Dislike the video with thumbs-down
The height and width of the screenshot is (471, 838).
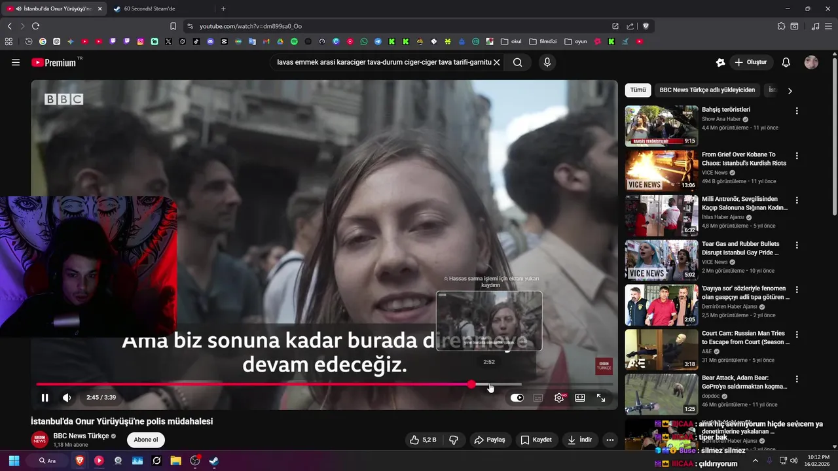(x=454, y=440)
